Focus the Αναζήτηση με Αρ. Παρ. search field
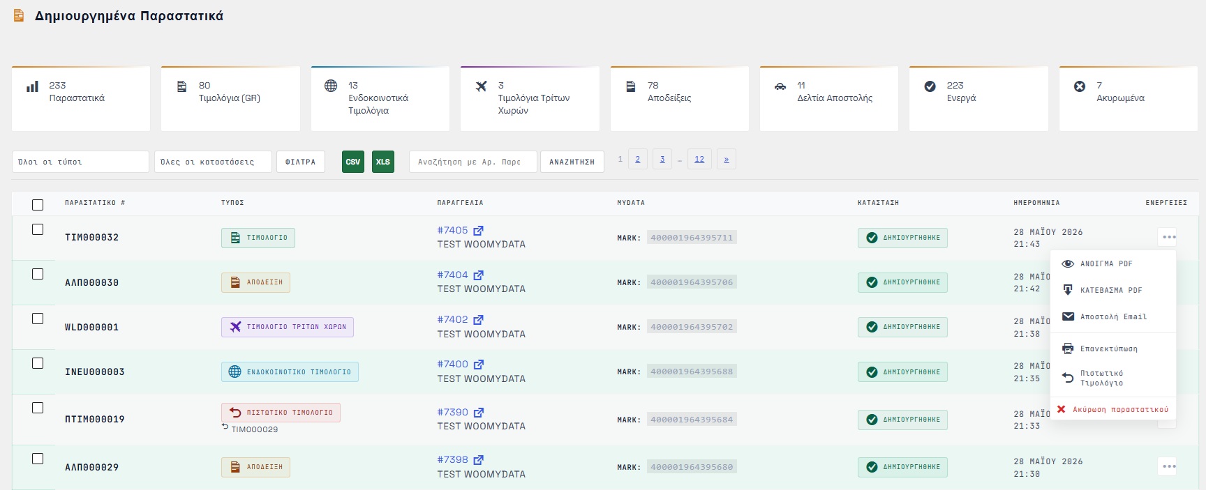The height and width of the screenshot is (490, 1206). click(473, 162)
